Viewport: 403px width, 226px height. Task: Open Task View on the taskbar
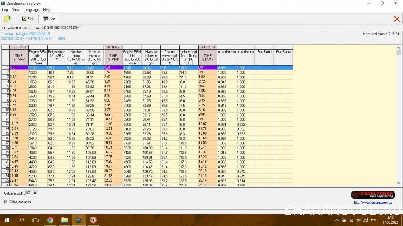coord(35,220)
